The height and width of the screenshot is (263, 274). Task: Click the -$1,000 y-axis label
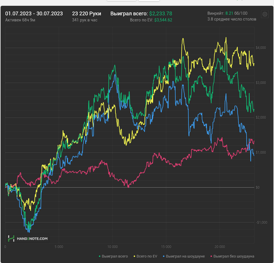click(261, 222)
